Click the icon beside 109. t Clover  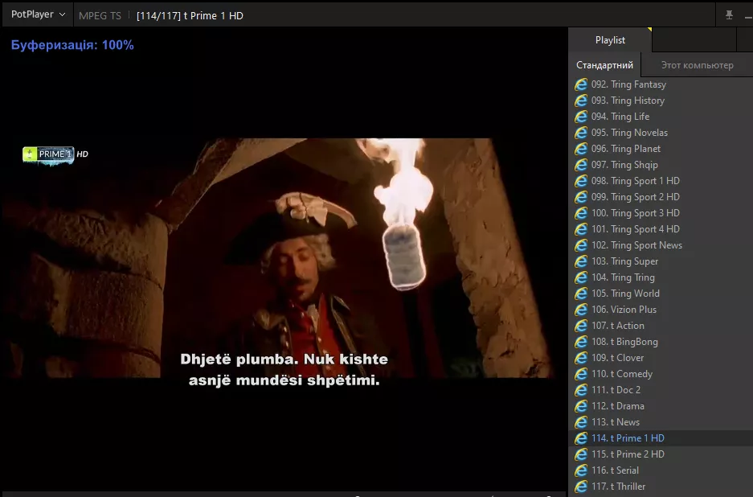(x=581, y=358)
